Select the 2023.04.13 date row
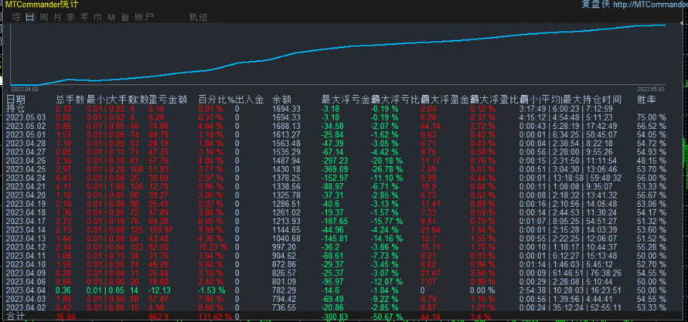Screen dimensions: 688x322 337,239
